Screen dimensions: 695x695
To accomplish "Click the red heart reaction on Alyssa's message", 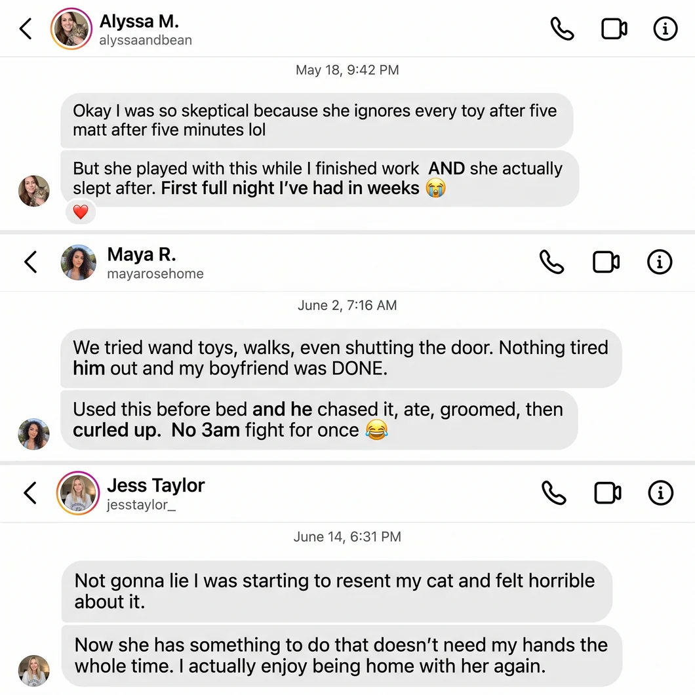I will pyautogui.click(x=80, y=212).
